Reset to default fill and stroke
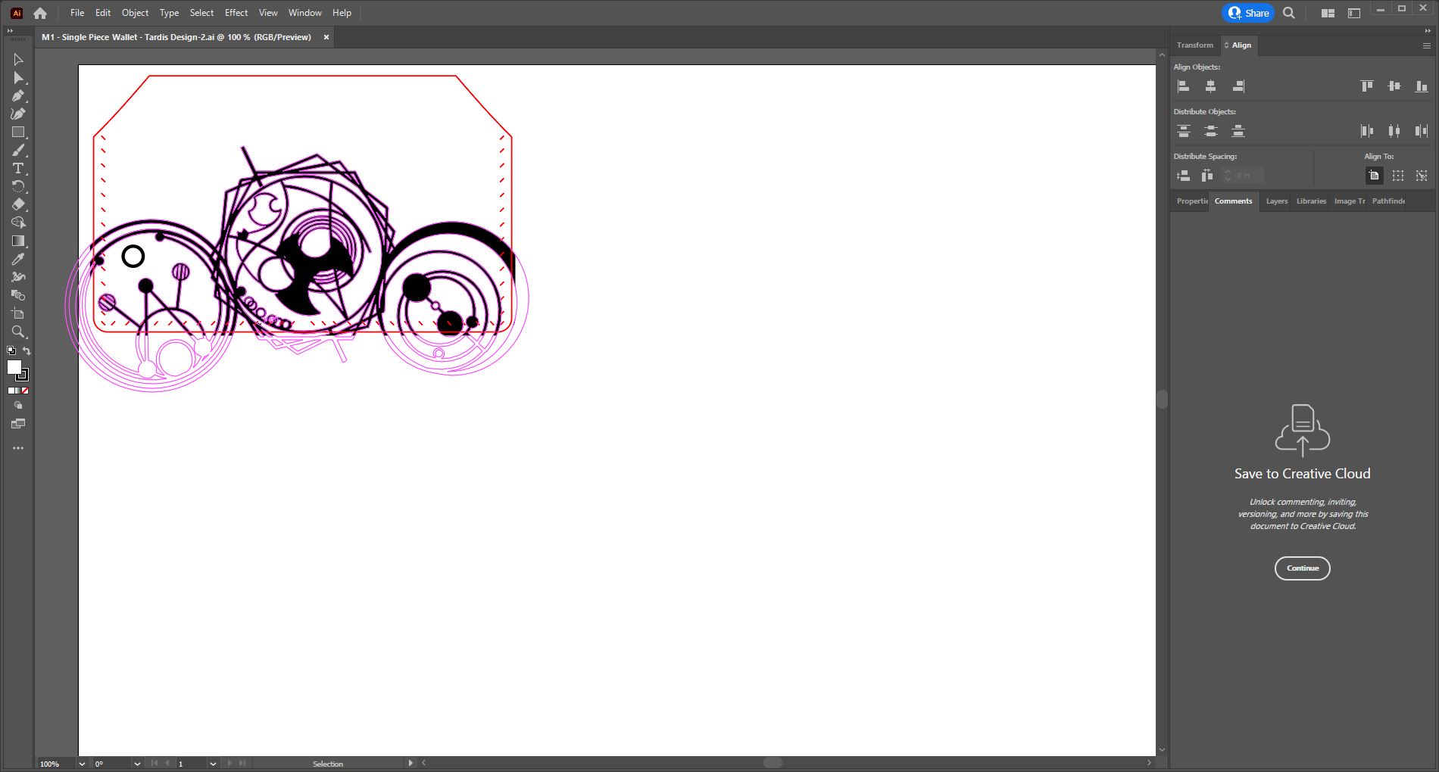Image resolution: width=1439 pixels, height=772 pixels. [11, 350]
